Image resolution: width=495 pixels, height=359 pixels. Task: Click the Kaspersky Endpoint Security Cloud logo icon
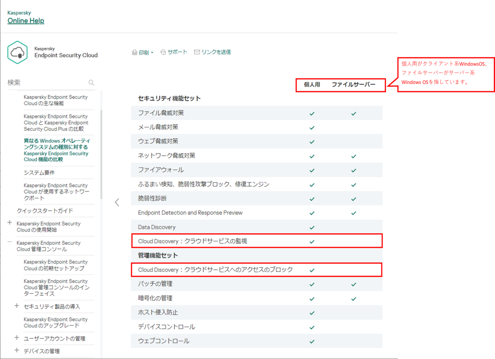pos(17,52)
